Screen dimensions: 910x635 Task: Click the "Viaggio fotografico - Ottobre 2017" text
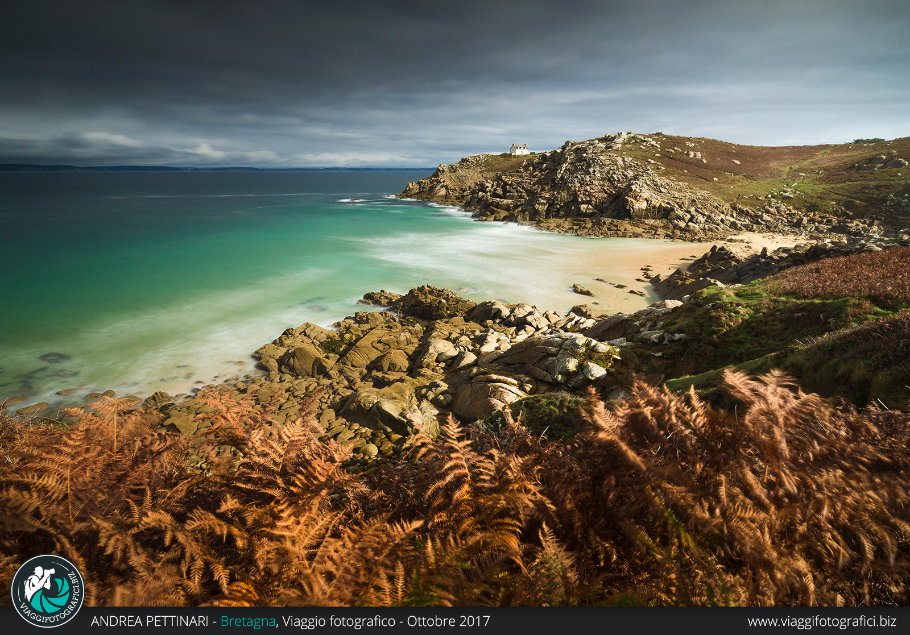386,621
